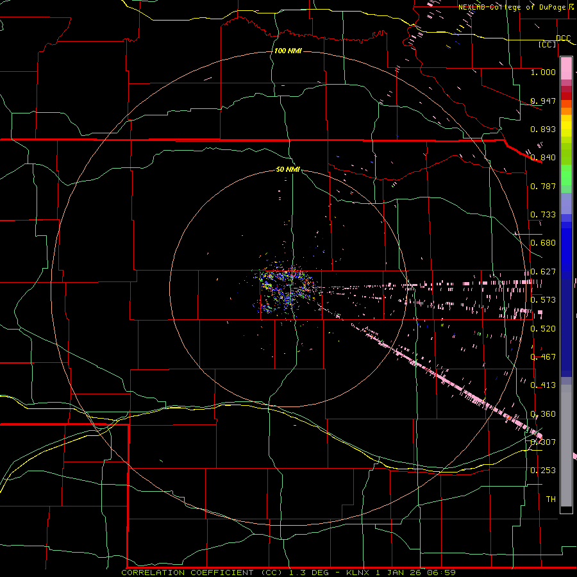Click the 50 NMI range ring label
The height and width of the screenshot is (577, 577).
(288, 169)
